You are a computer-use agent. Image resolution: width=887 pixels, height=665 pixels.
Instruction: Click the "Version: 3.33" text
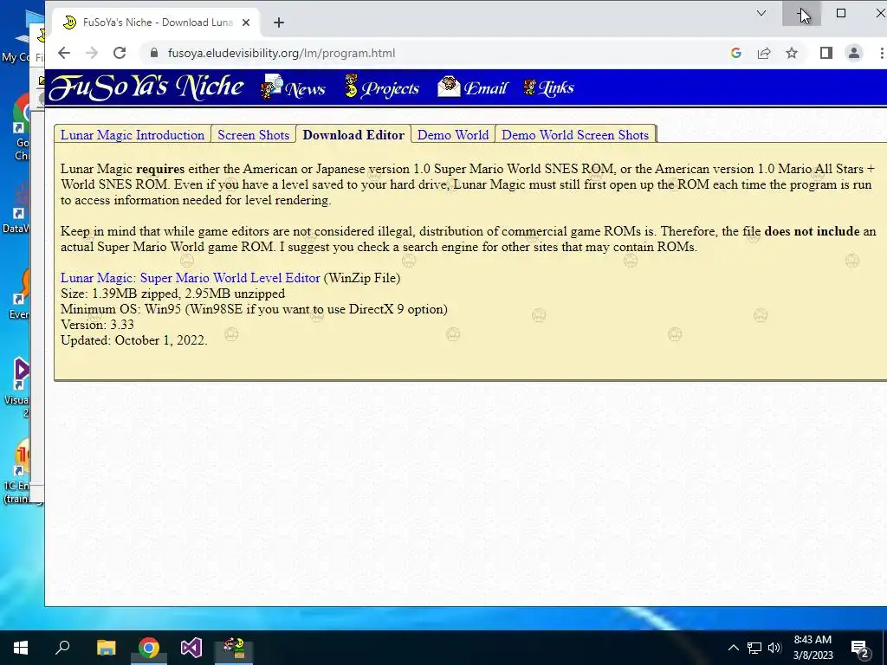[97, 325]
